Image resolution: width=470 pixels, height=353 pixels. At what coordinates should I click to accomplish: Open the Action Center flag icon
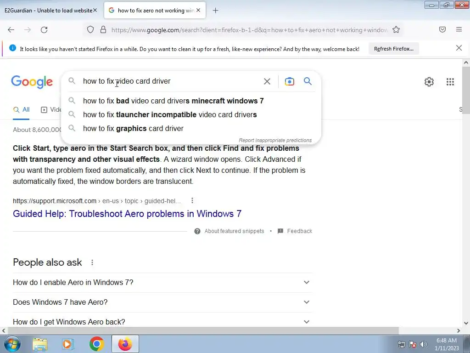coord(413,344)
